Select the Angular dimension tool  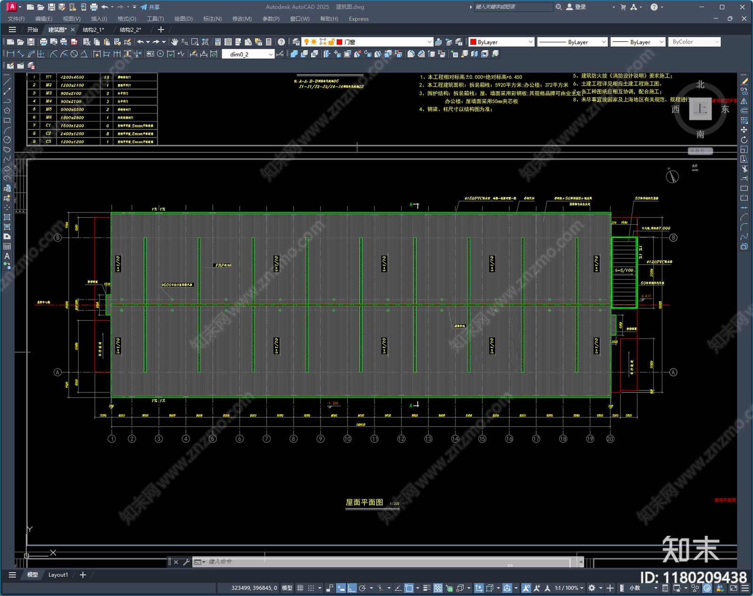click(x=84, y=54)
